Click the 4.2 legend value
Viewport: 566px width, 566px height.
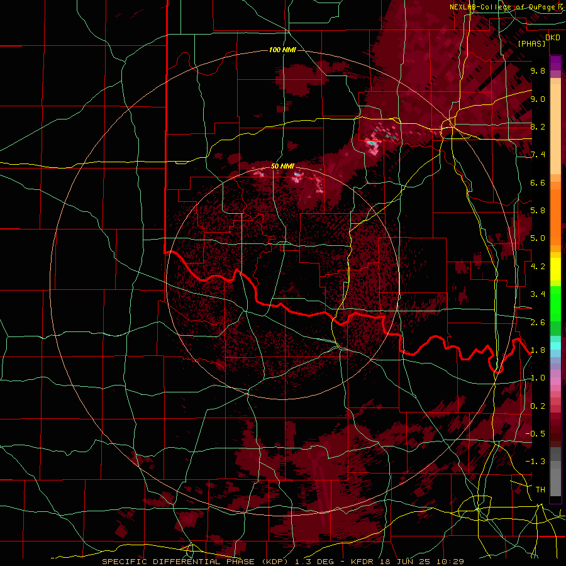coord(538,267)
